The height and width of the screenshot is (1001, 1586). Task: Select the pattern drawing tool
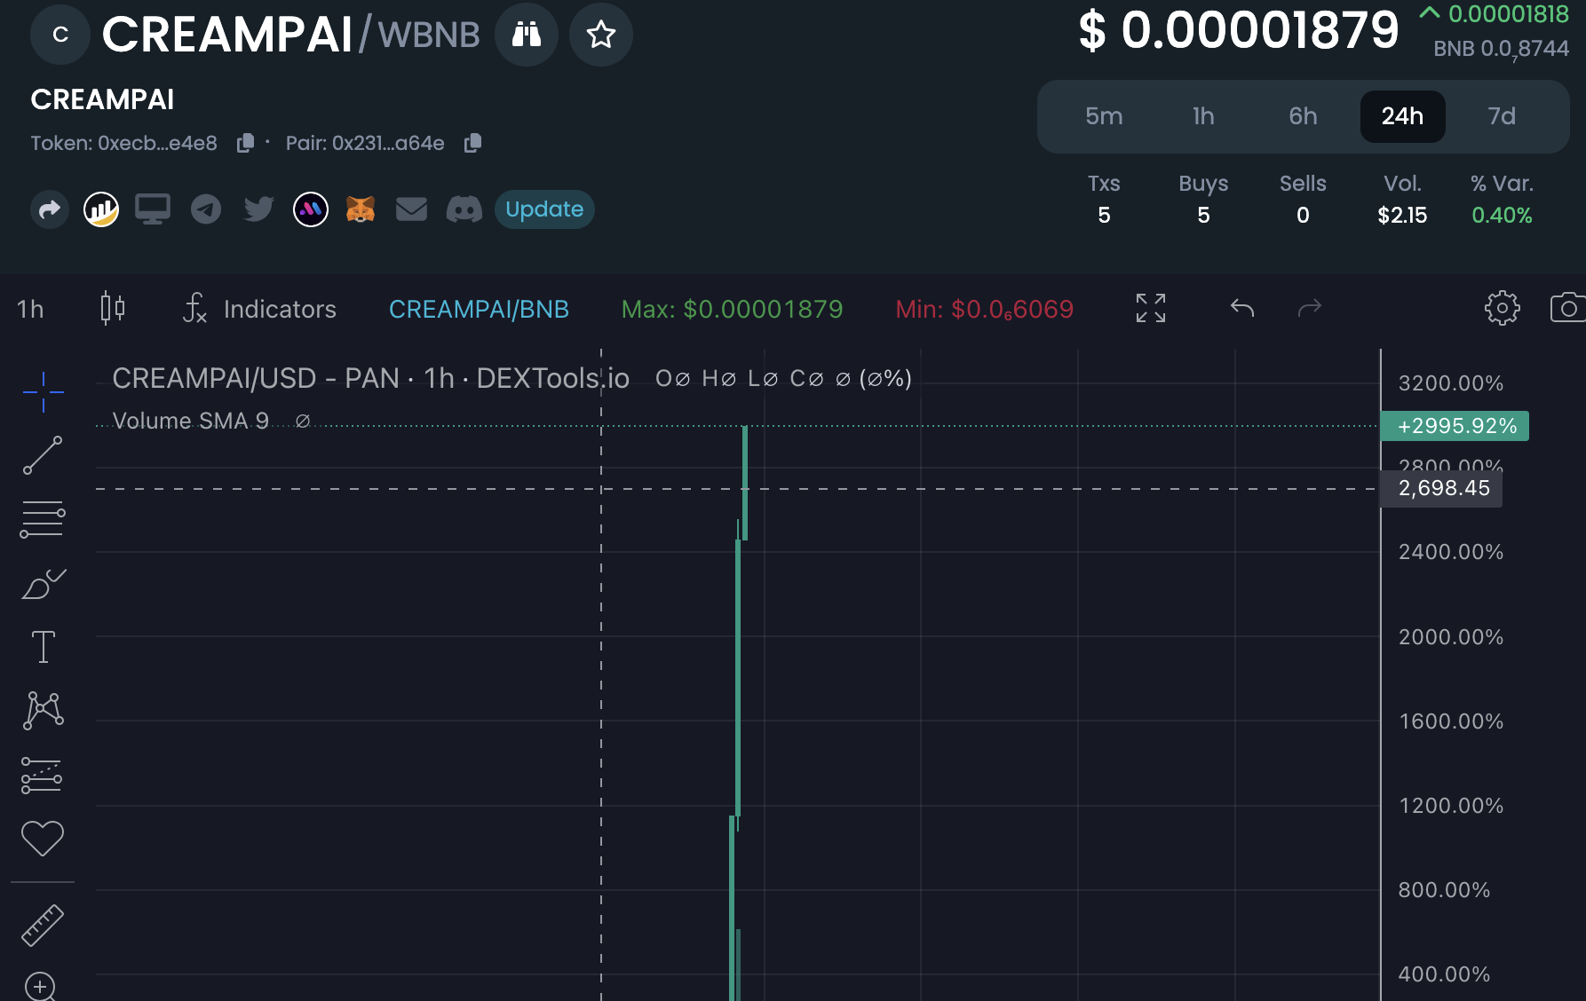(43, 711)
